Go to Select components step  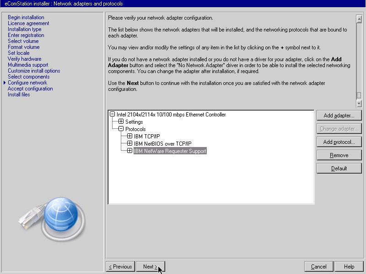pyautogui.click(x=29, y=77)
